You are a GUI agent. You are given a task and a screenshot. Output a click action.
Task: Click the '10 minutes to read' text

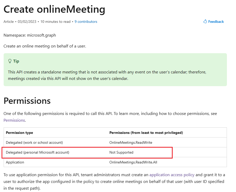55,22
